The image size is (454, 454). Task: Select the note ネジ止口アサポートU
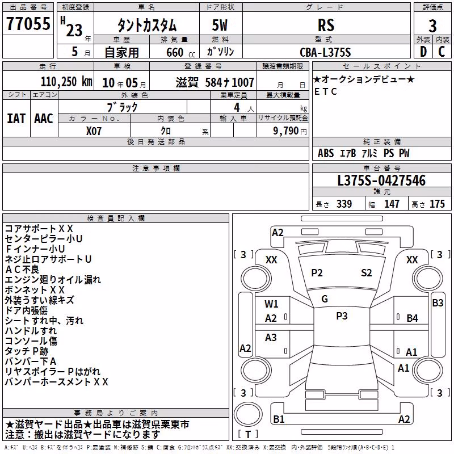point(48,259)
